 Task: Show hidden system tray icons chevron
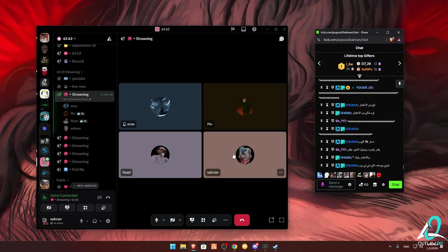[390, 246]
